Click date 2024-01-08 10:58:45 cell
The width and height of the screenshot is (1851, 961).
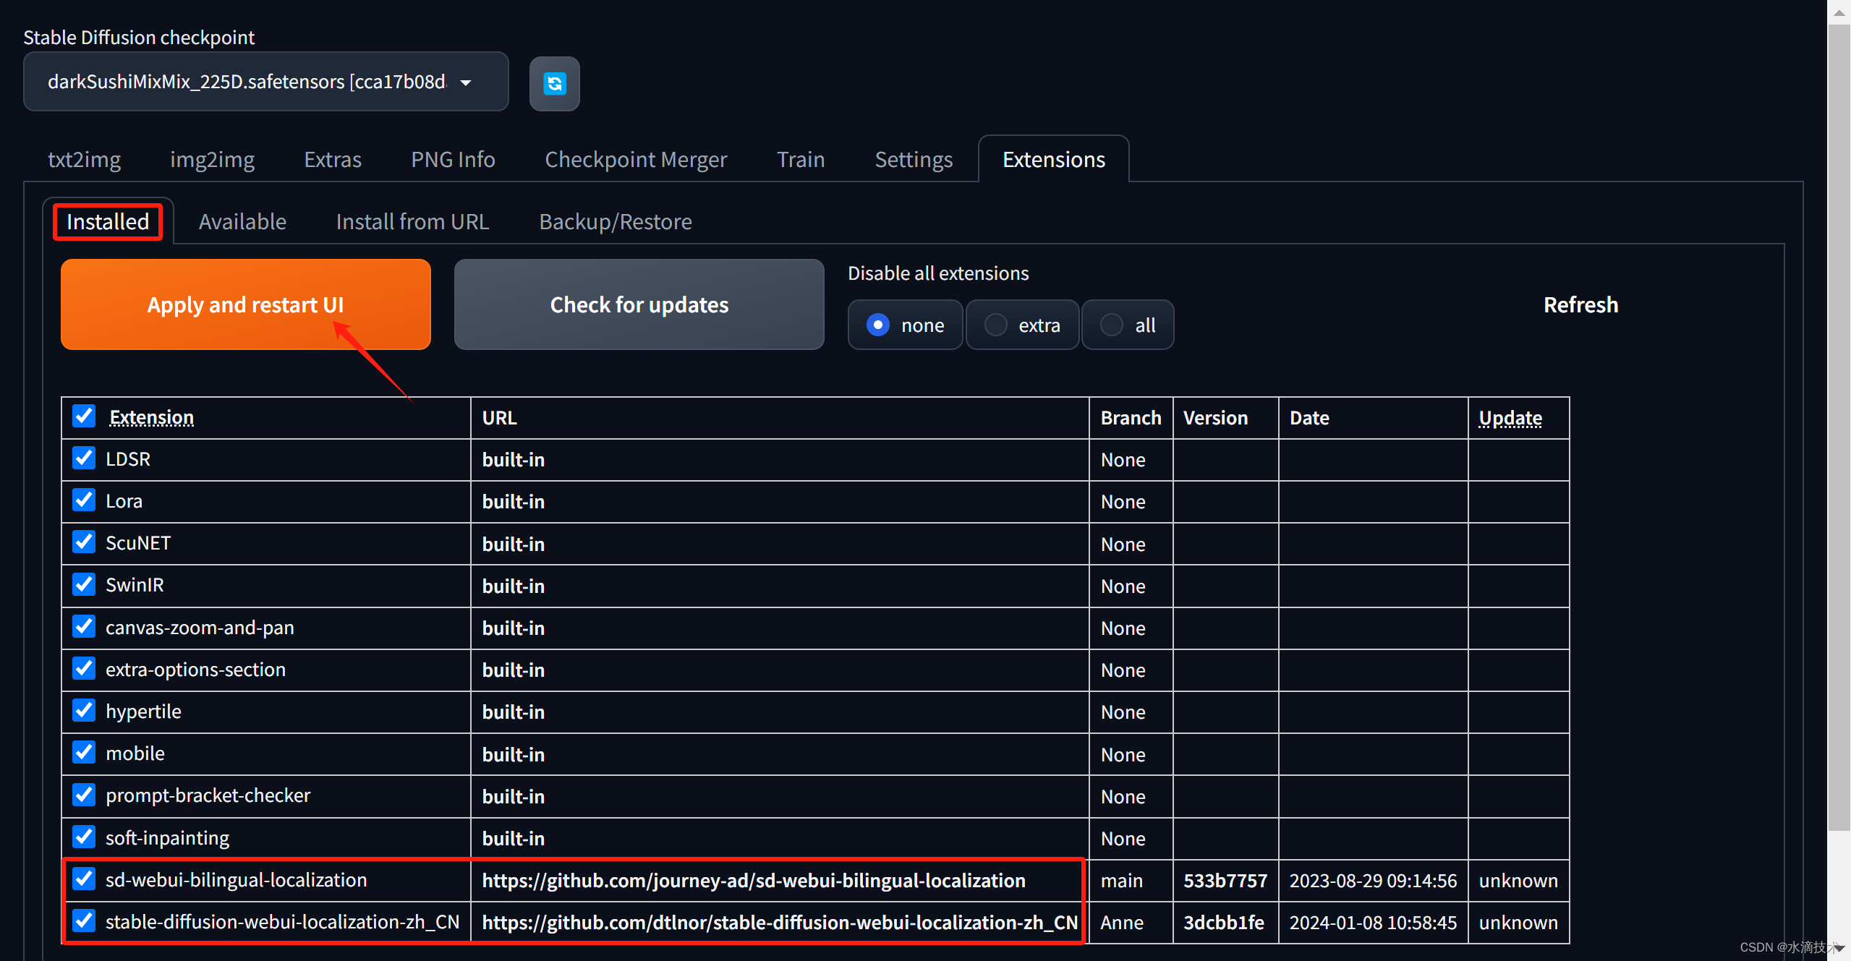click(x=1373, y=922)
